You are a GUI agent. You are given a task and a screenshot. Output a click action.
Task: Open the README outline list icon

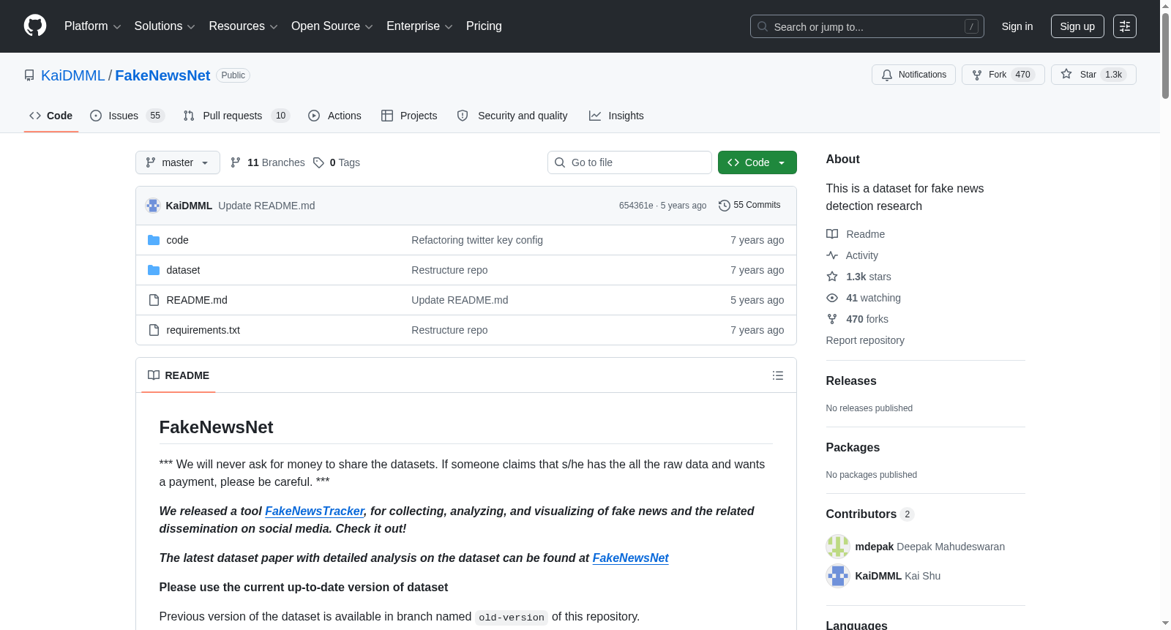pos(778,375)
